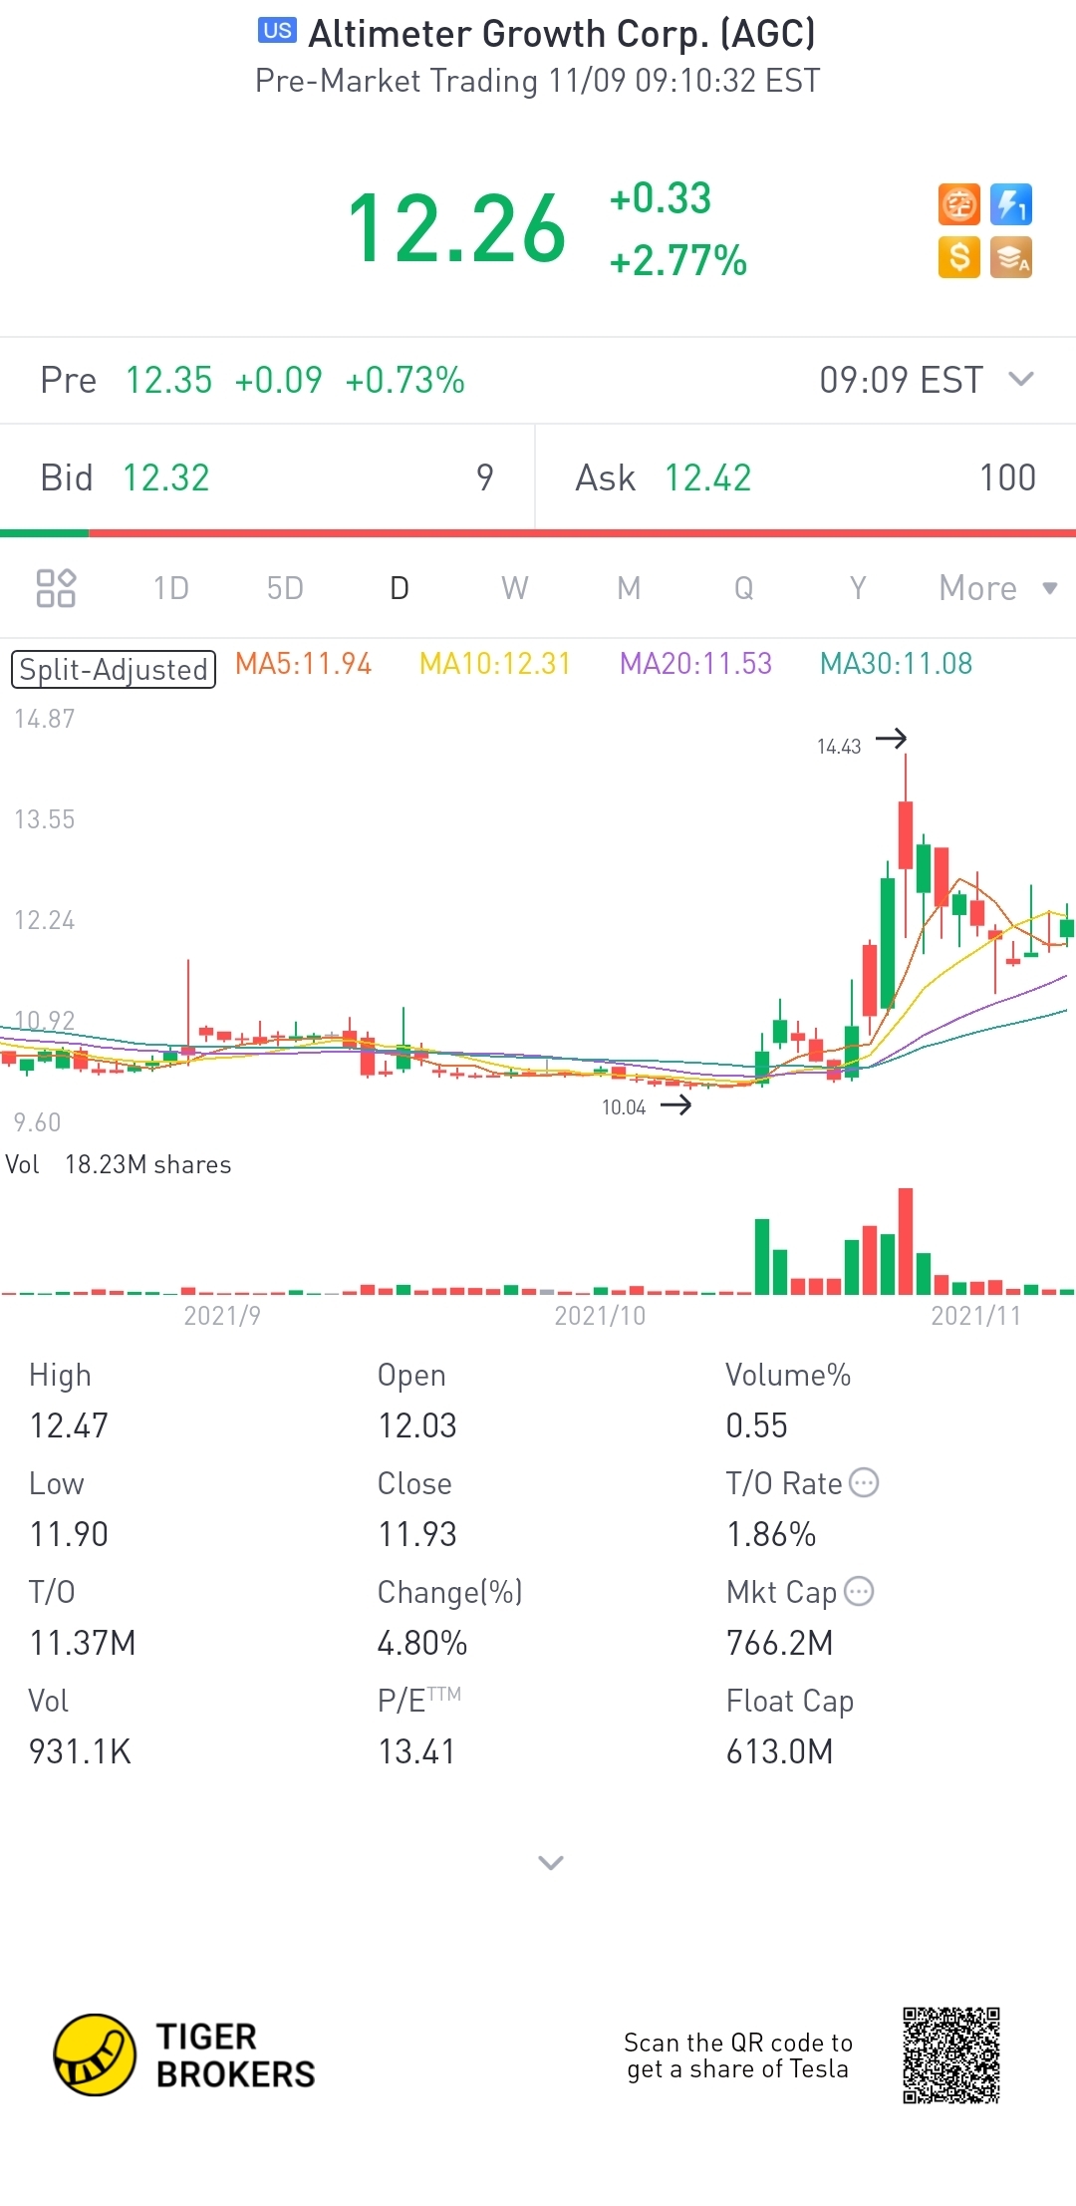Tap the +2.77% change percentage

coord(677,261)
